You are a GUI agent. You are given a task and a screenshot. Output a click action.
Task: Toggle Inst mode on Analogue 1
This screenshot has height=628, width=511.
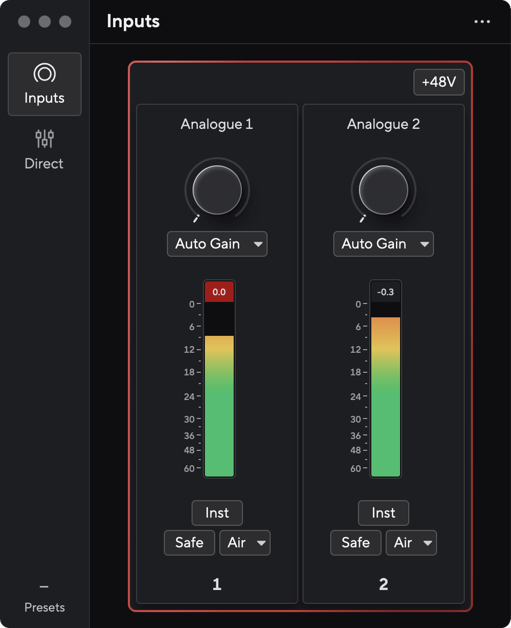point(217,512)
